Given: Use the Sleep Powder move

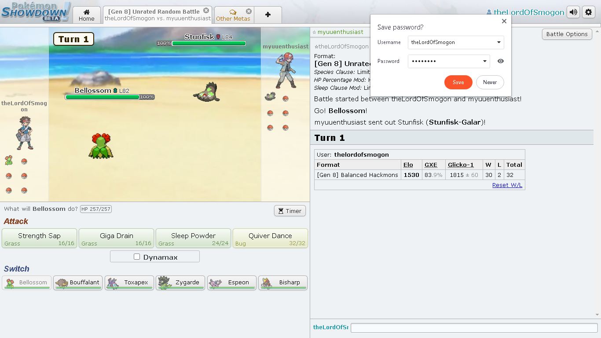Looking at the screenshot, I should (193, 238).
